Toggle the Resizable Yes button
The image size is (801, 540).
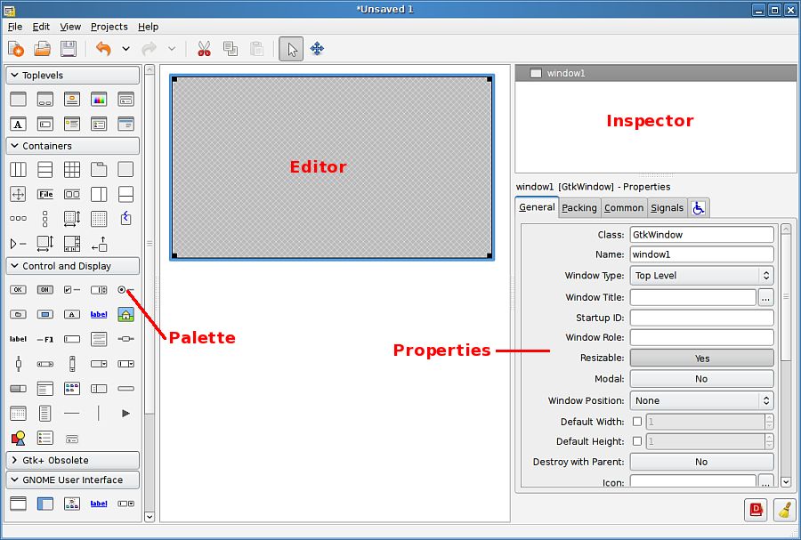pos(701,359)
